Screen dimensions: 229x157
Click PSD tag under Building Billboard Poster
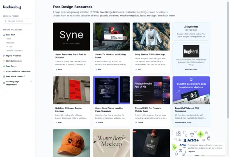[x=60, y=122]
